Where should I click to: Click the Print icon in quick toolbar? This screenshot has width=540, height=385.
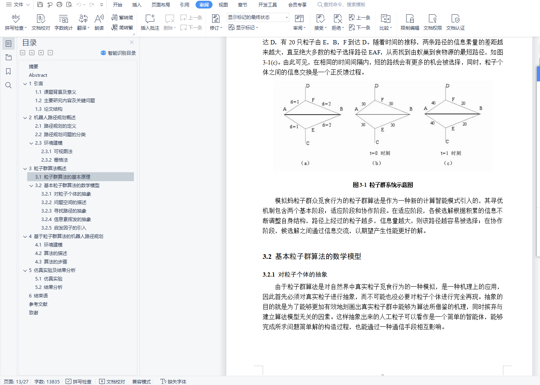pos(59,5)
